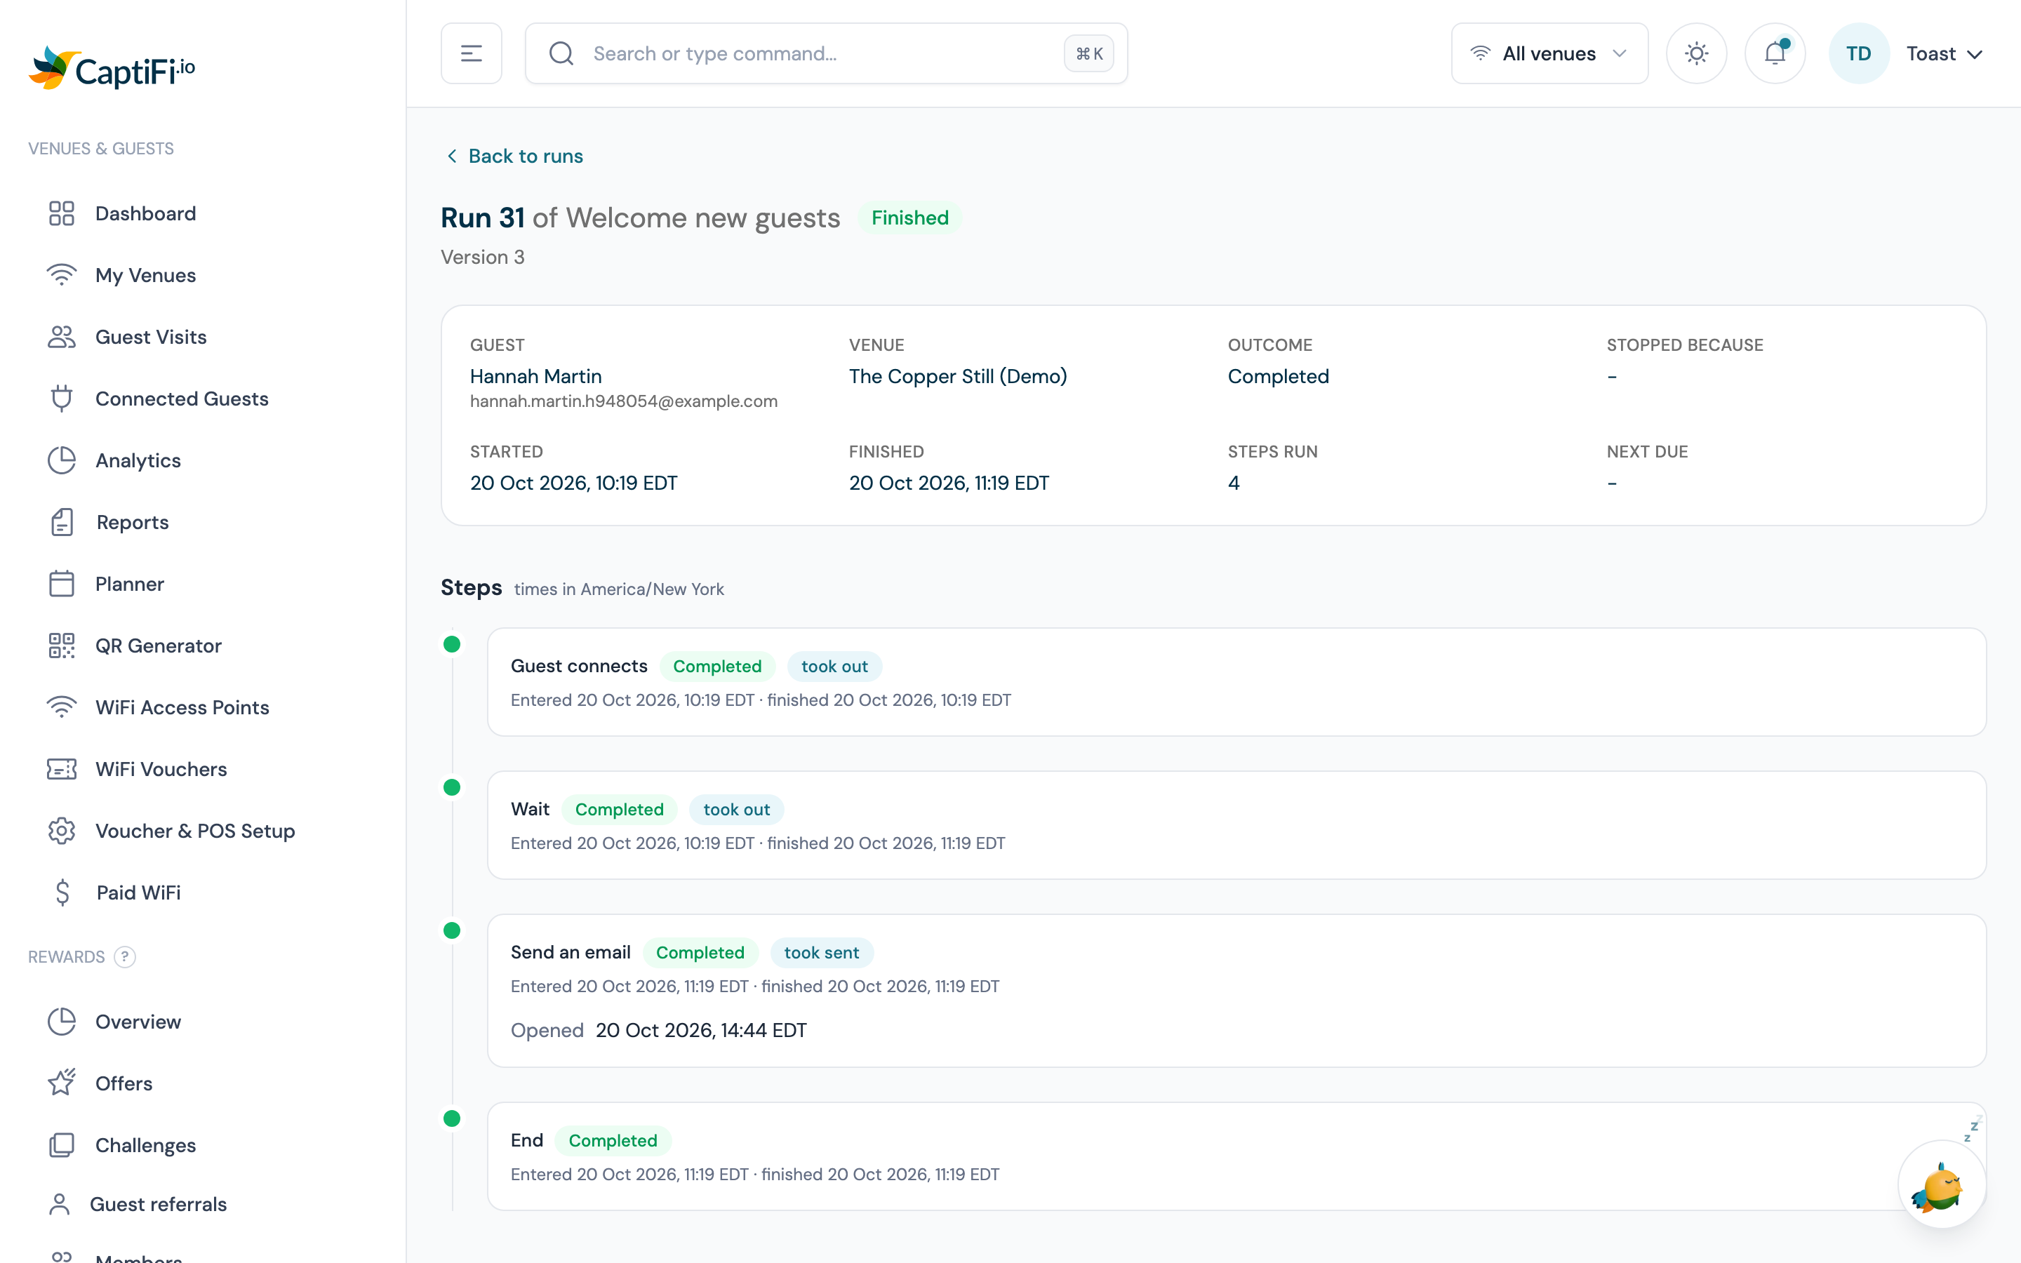The image size is (2021, 1263).
Task: Click the Version 3 label
Action: coord(483,258)
